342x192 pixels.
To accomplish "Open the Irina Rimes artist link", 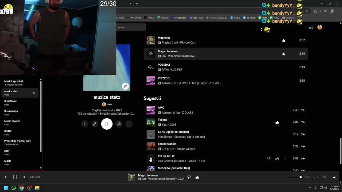I will (x=165, y=137).
